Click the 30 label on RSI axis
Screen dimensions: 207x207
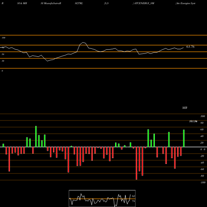3,61
